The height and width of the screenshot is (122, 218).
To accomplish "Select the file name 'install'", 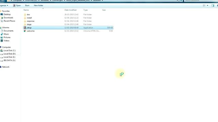I will (x=29, y=18).
